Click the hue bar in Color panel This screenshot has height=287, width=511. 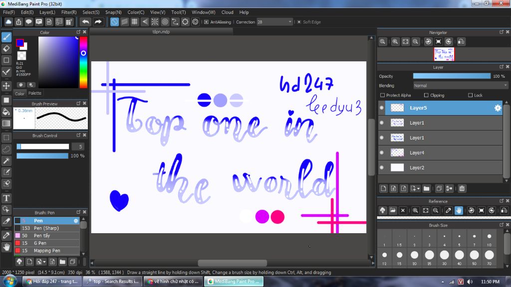click(83, 62)
